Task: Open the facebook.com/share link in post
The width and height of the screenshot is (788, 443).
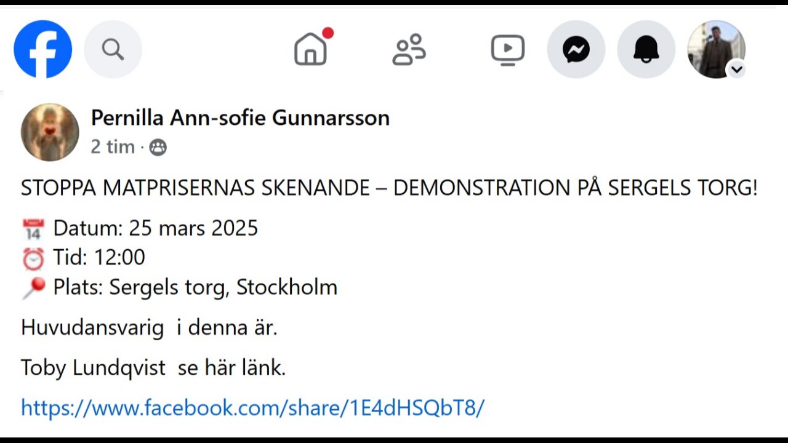Action: 253,407
